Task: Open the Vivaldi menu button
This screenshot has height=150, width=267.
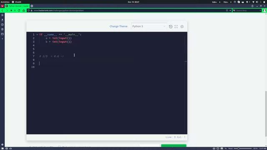Action: 2,6
